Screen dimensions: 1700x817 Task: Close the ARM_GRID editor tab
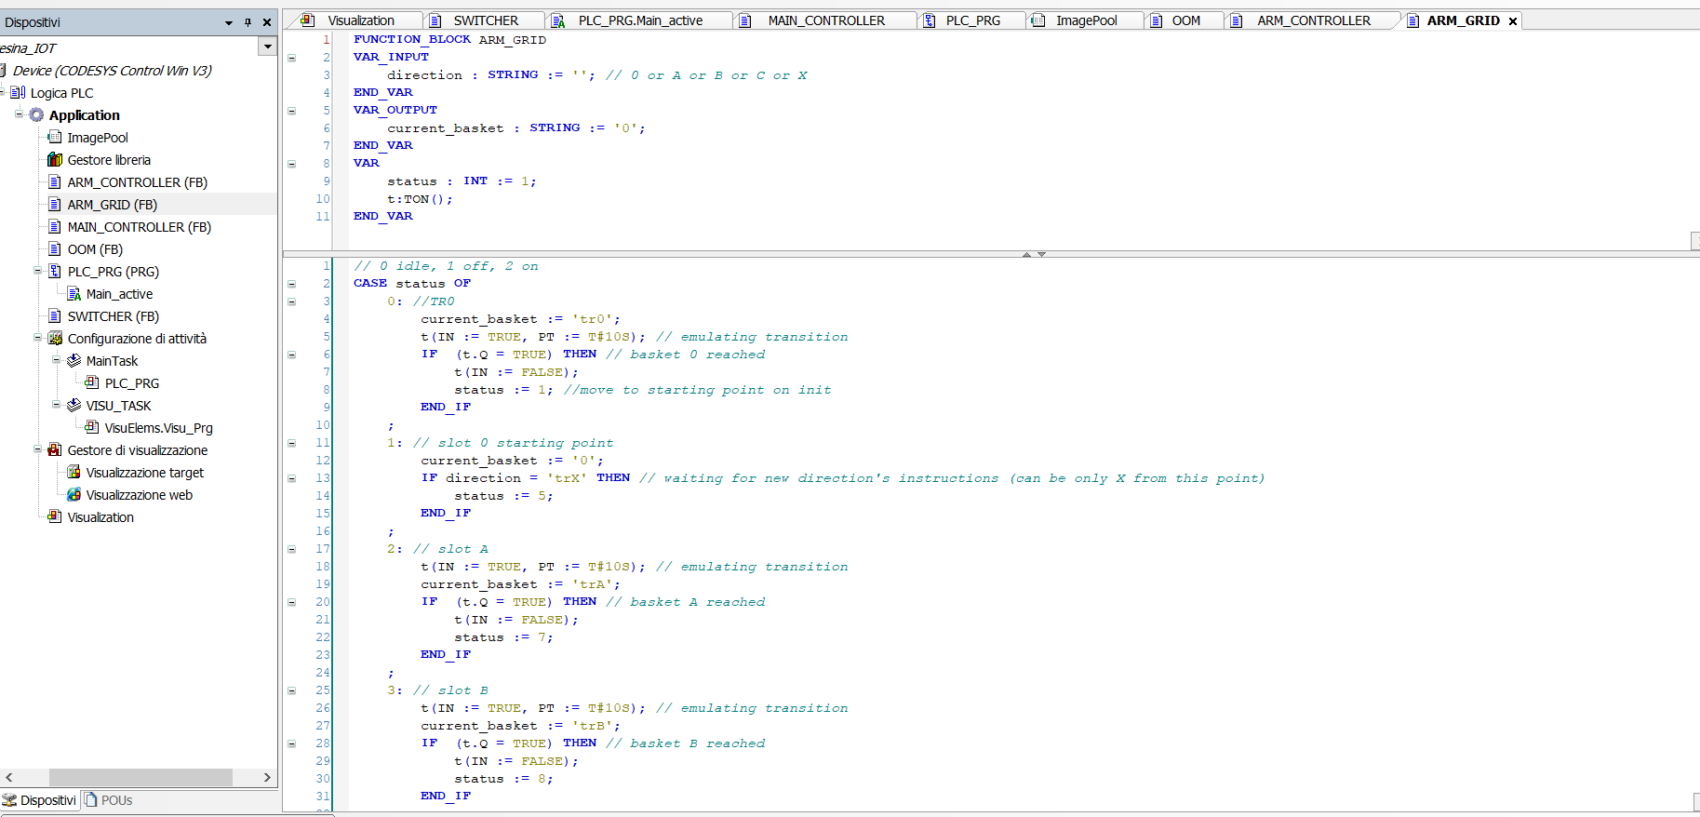[1513, 20]
